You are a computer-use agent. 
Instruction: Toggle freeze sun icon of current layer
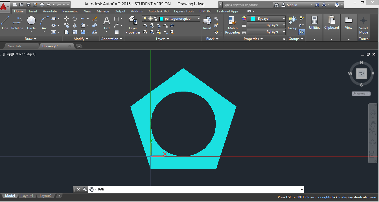tap(150, 19)
